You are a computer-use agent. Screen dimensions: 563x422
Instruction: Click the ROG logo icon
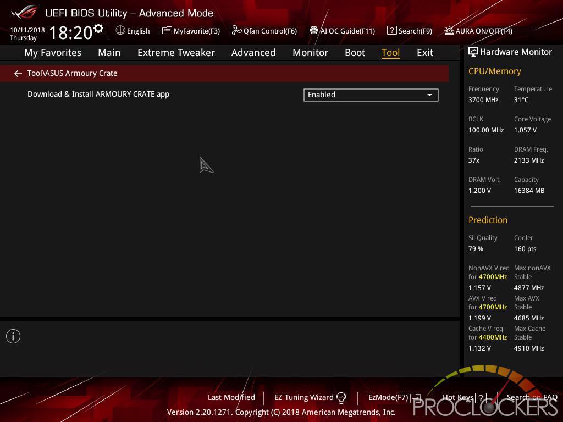pyautogui.click(x=24, y=13)
